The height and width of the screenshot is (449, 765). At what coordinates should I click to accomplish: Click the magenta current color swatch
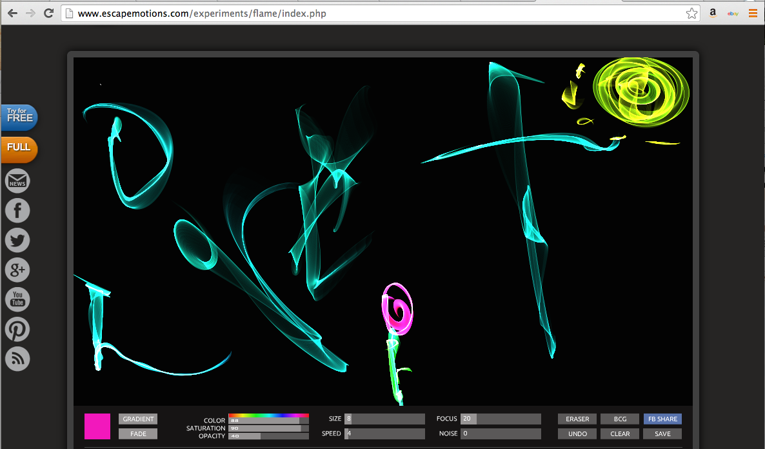tap(97, 426)
